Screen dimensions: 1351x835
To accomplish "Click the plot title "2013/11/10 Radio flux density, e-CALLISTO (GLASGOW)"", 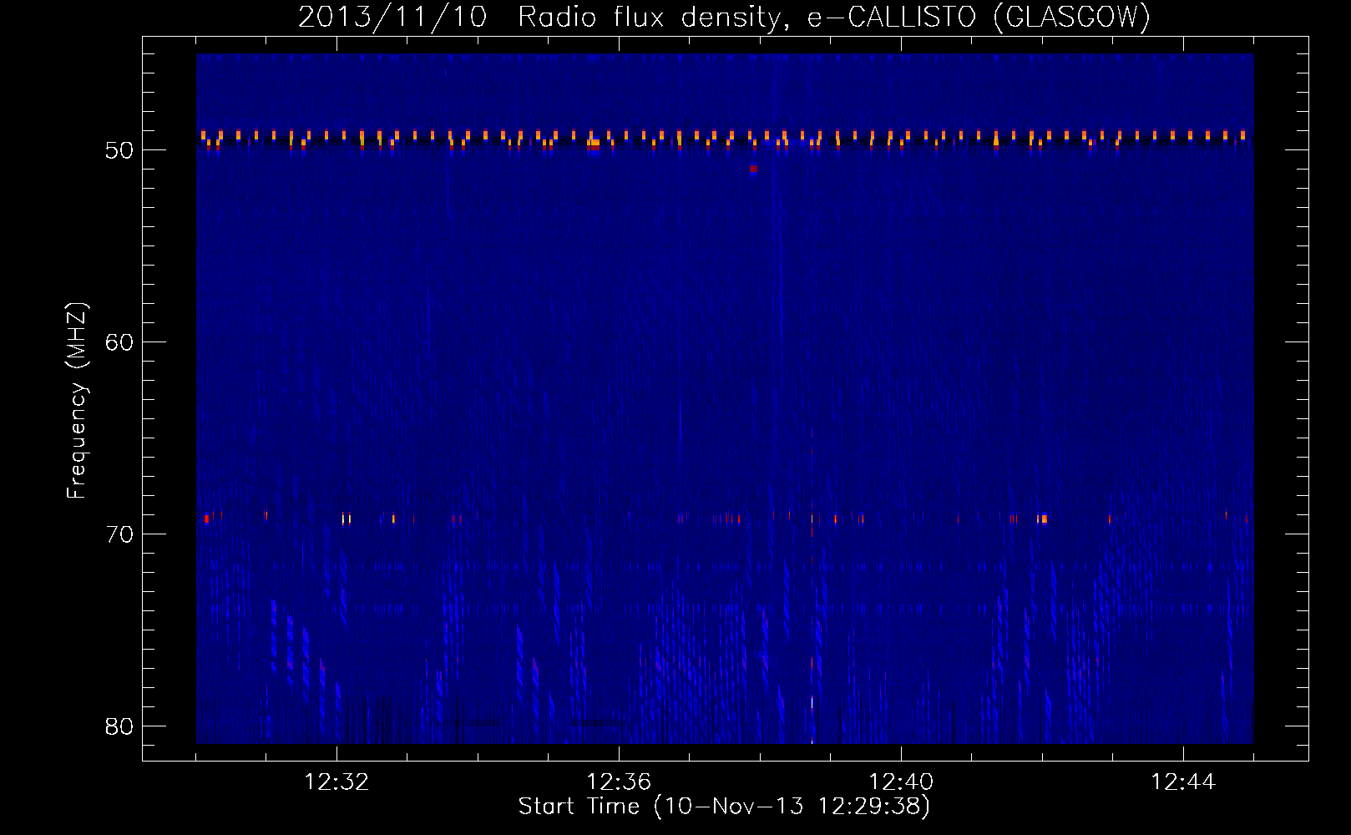I will (x=724, y=17).
